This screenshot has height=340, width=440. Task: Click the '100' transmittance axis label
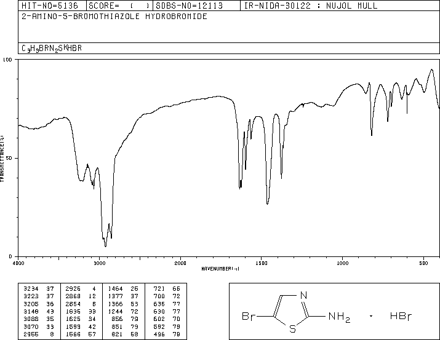pyautogui.click(x=7, y=60)
